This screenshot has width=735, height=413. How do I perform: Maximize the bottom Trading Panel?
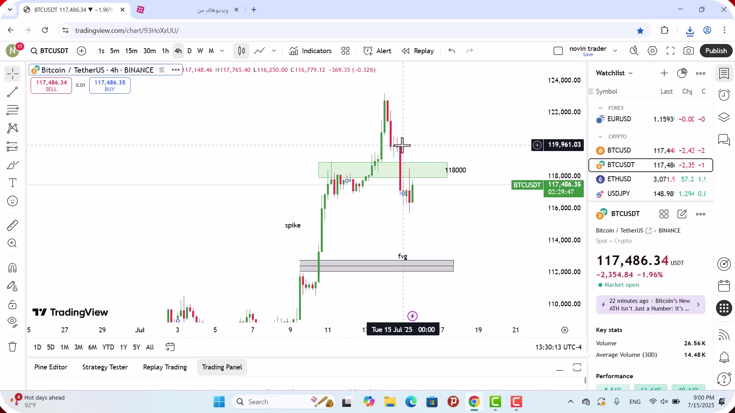point(577,367)
